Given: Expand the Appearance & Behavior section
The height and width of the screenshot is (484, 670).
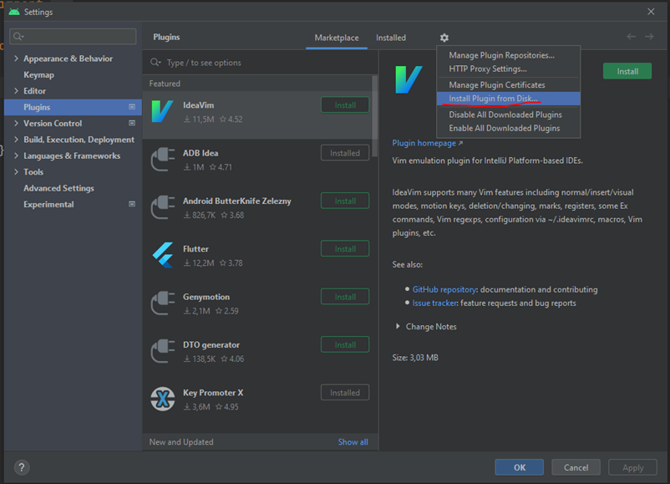Looking at the screenshot, I should pos(16,59).
